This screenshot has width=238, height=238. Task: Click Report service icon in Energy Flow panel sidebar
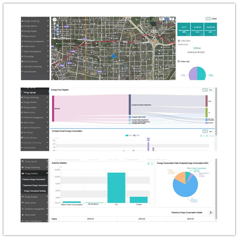coord(22,112)
